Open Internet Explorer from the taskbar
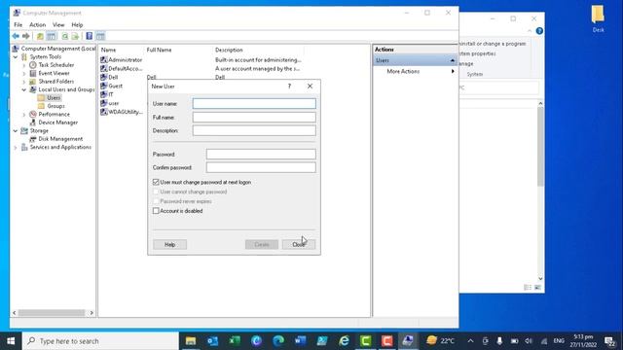Image resolution: width=623 pixels, height=350 pixels. pos(344,340)
